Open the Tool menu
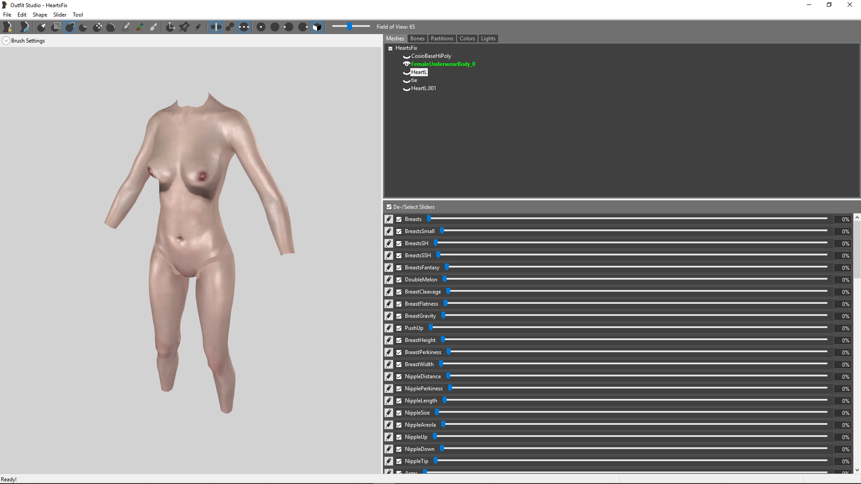 coord(78,15)
